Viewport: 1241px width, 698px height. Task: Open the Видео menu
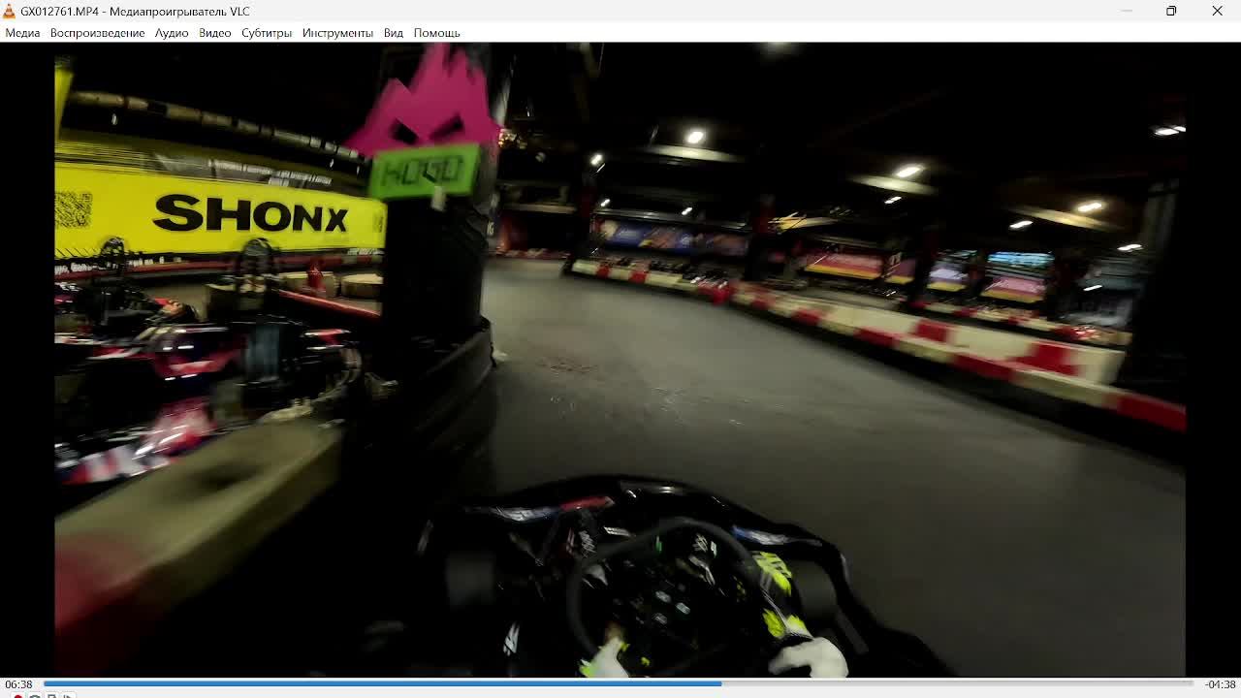click(x=215, y=33)
